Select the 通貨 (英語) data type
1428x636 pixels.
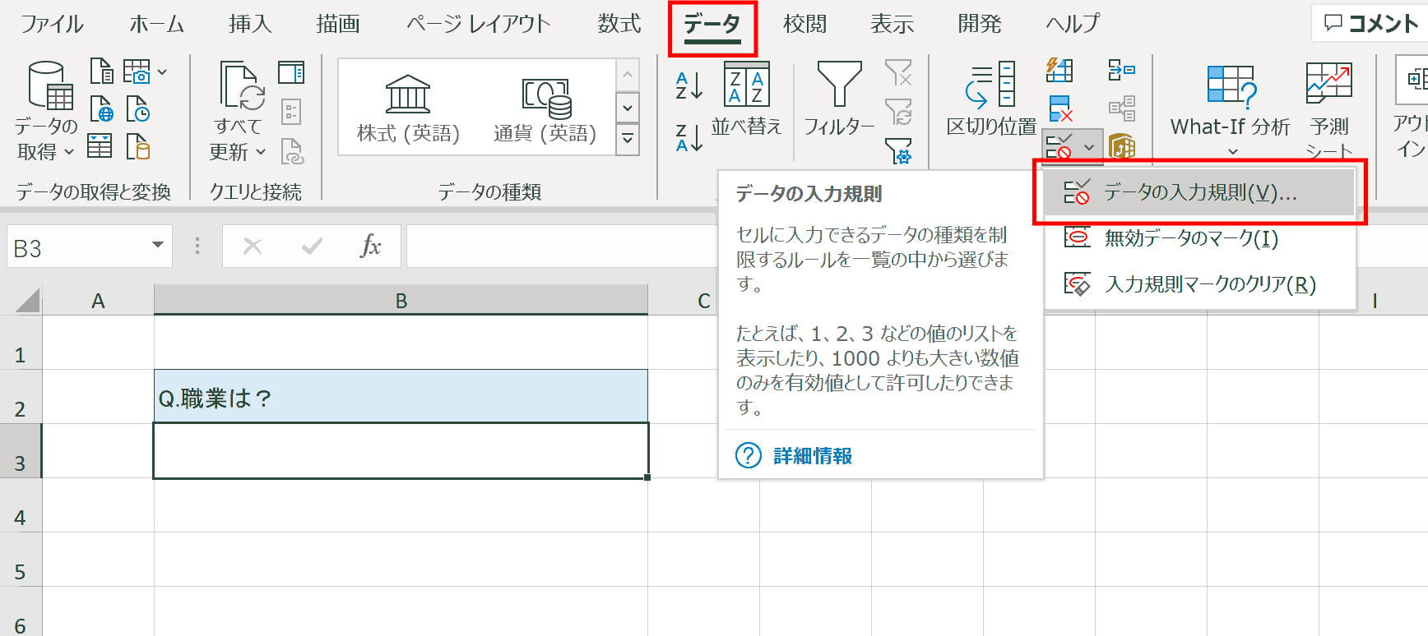point(545,108)
